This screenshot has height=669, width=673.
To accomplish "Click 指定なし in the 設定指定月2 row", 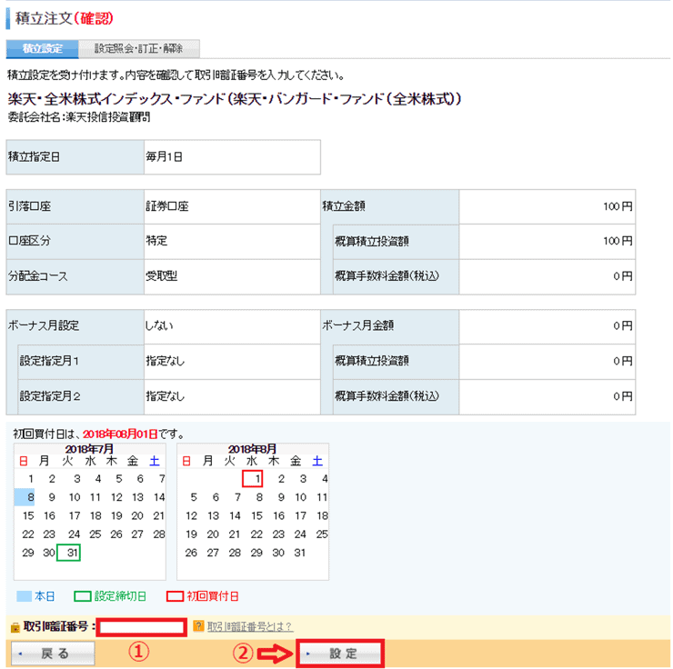I will coord(166,396).
